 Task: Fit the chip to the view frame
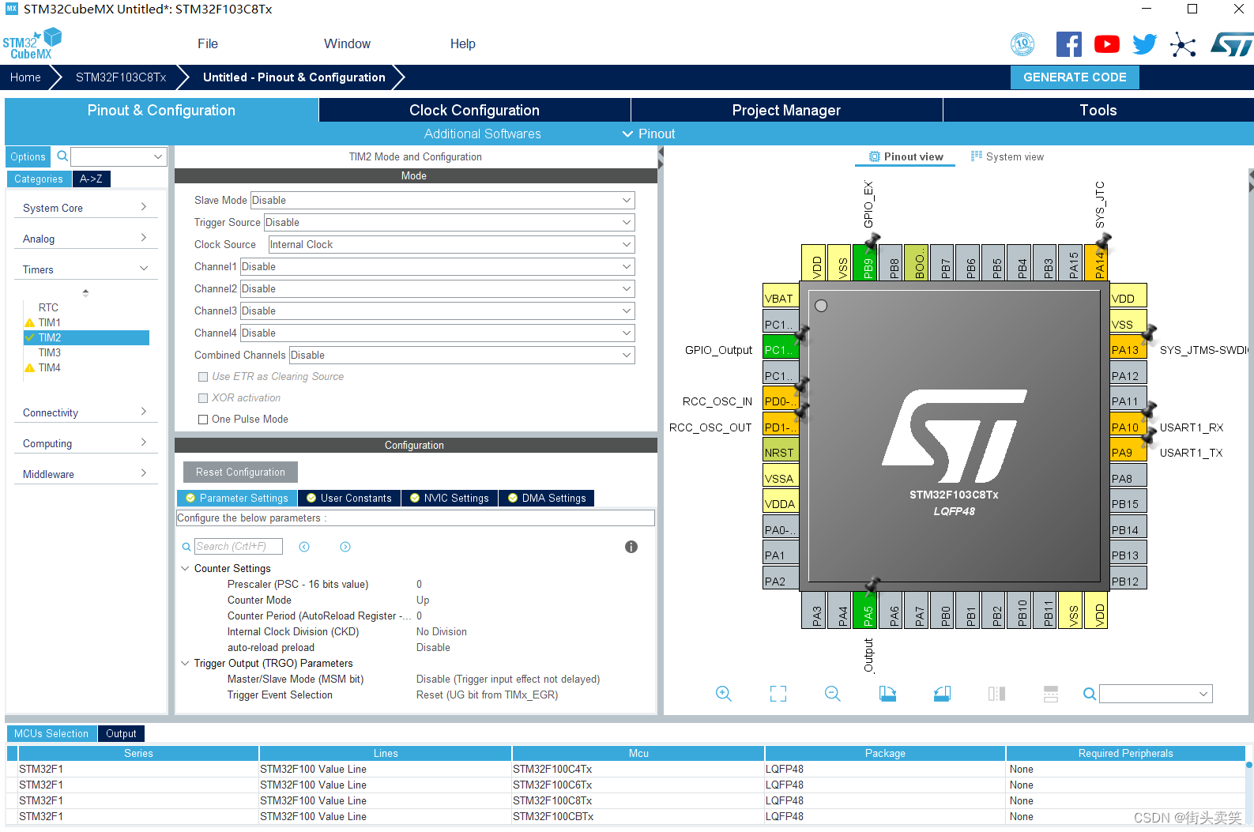coord(778,694)
